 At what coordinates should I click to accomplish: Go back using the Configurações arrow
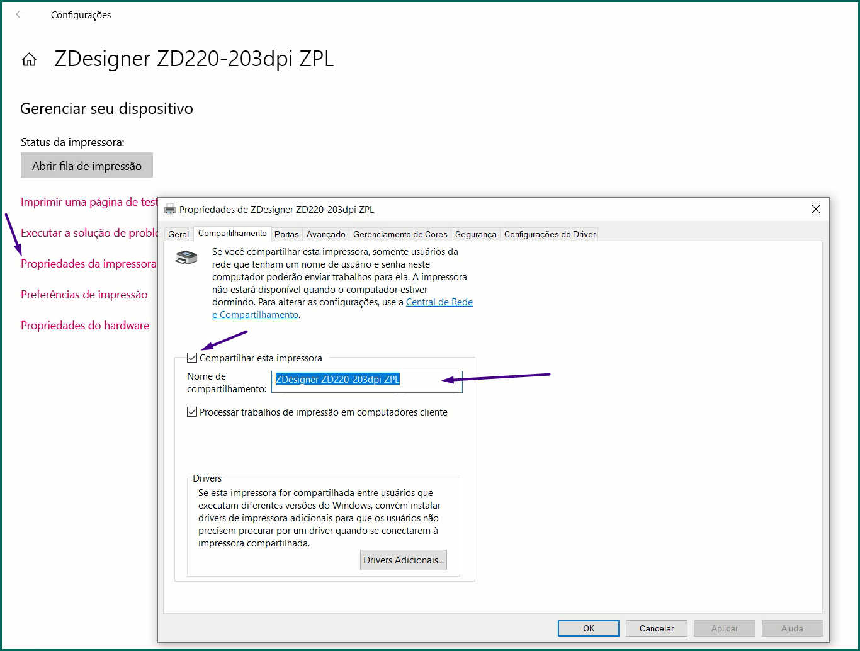point(21,14)
